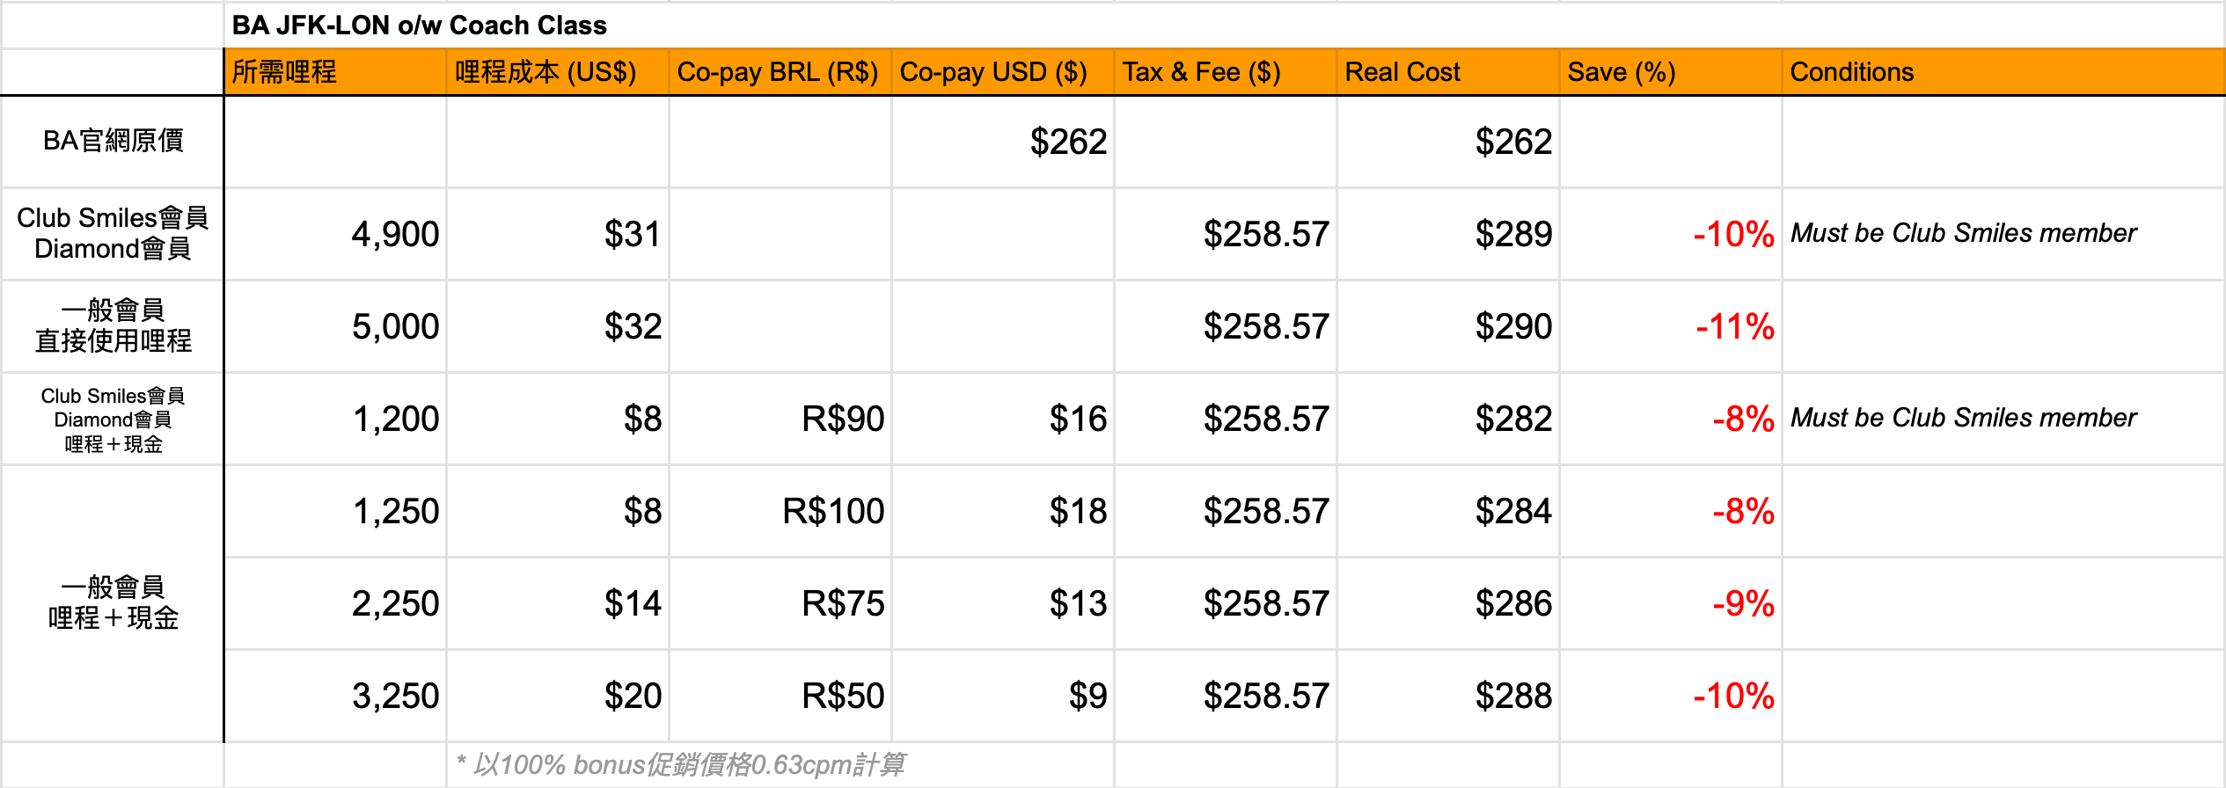Select the -11% Save cell
Viewport: 2226px width, 788px height.
tap(1670, 326)
